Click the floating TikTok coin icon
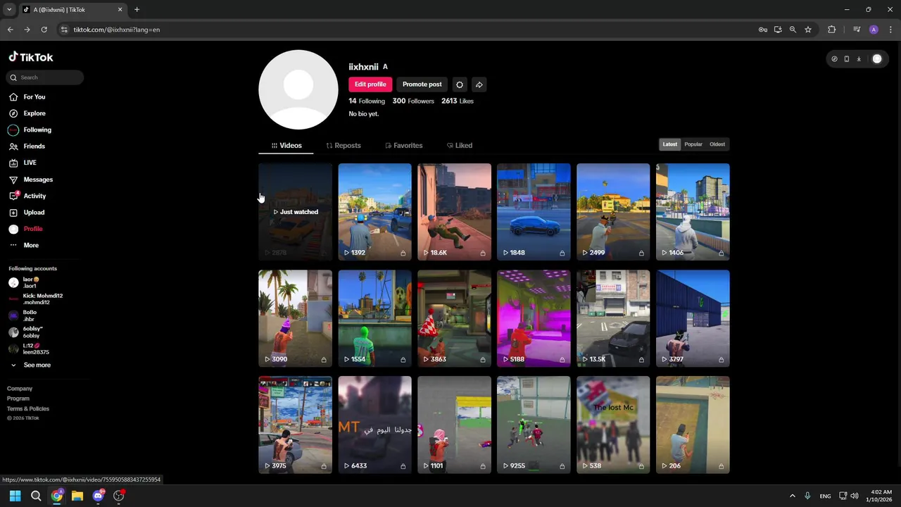The image size is (901, 507). click(x=835, y=59)
